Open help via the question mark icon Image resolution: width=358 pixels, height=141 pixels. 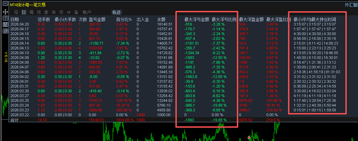point(5,18)
